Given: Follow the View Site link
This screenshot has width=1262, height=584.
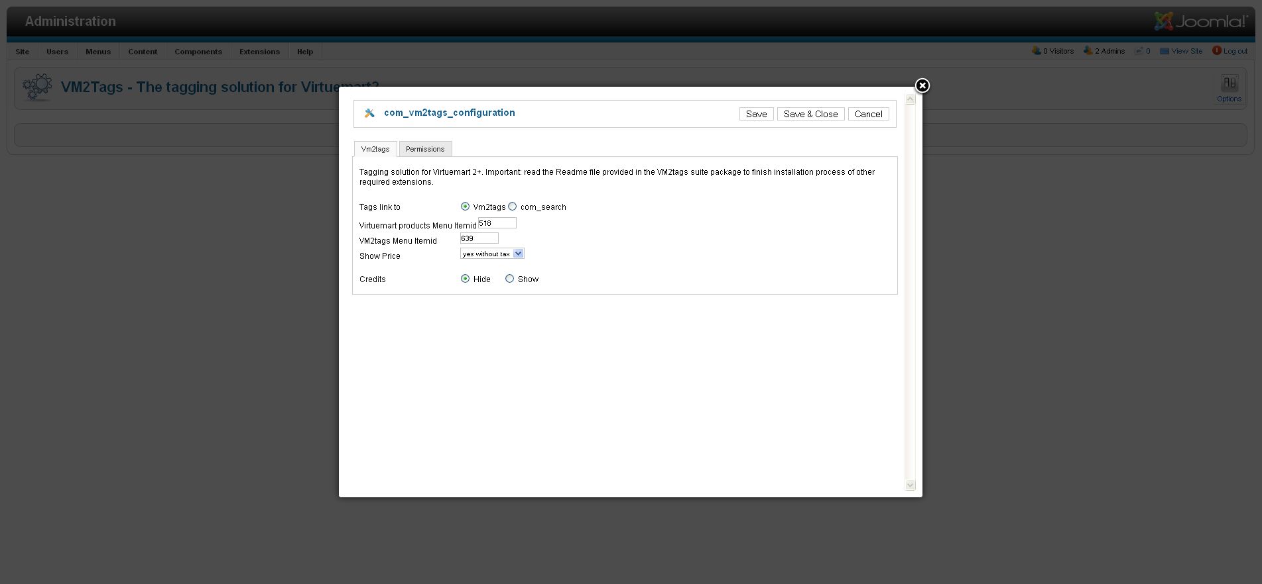Looking at the screenshot, I should [x=1186, y=51].
